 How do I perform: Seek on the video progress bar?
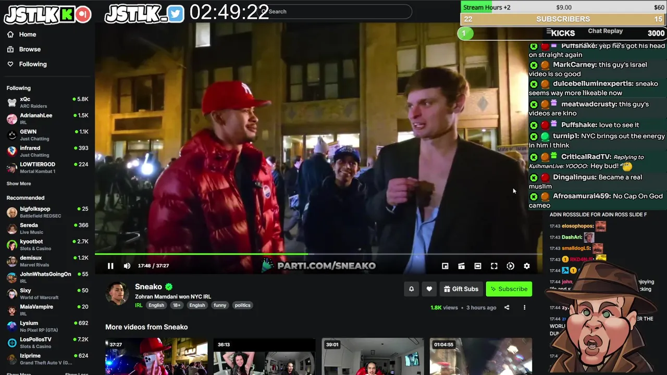tap(318, 254)
